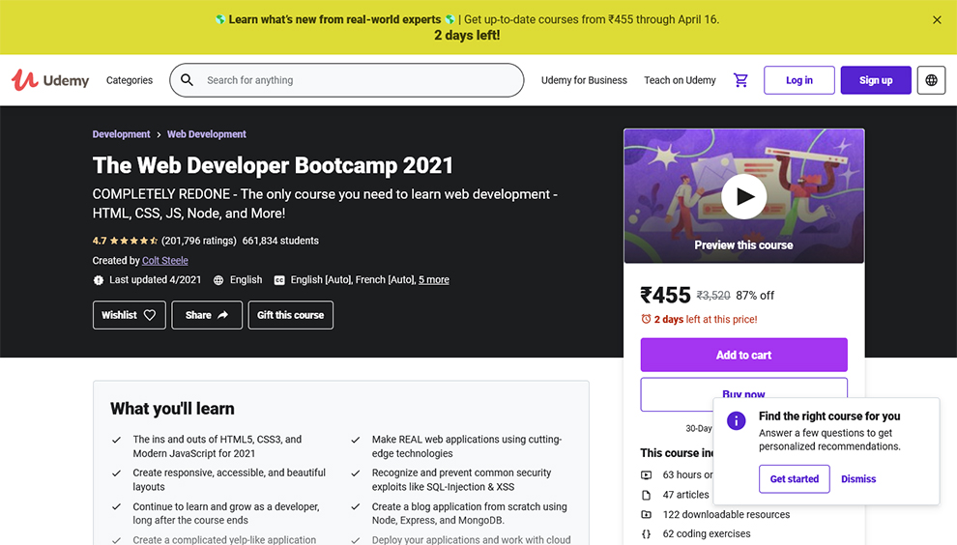Click the video icon beside '63 hours'
957x545 pixels.
coord(647,474)
